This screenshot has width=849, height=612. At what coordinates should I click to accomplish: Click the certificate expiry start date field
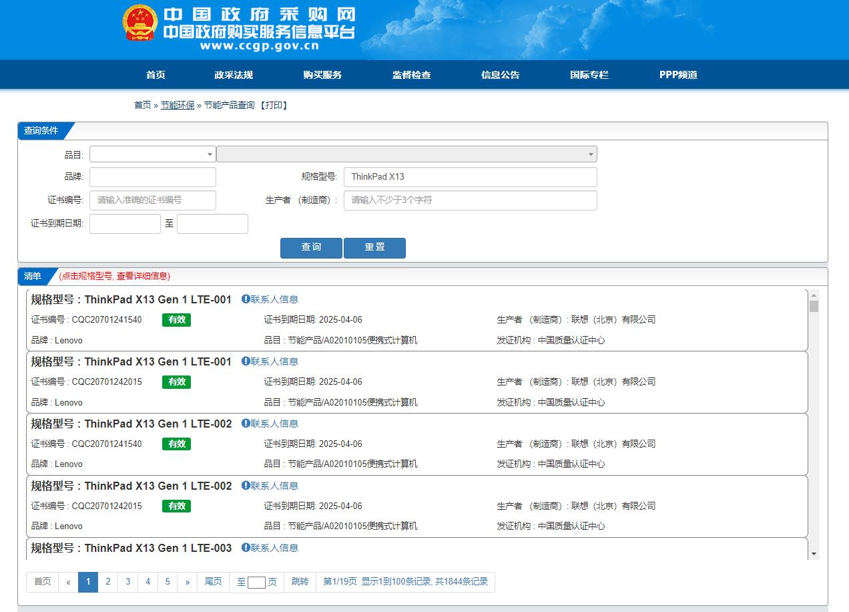125,224
